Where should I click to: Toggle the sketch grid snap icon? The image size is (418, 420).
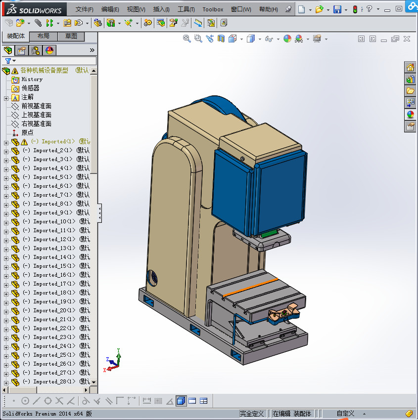(158, 401)
